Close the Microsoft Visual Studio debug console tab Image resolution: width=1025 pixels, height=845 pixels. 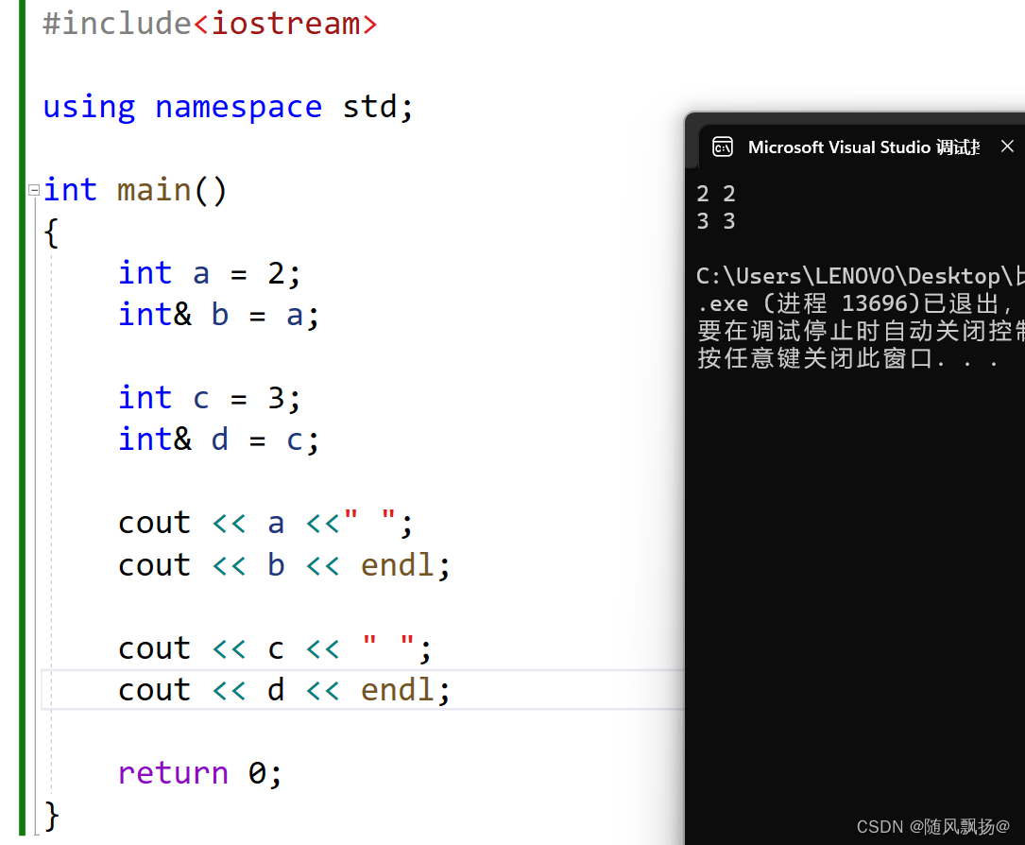(1007, 147)
